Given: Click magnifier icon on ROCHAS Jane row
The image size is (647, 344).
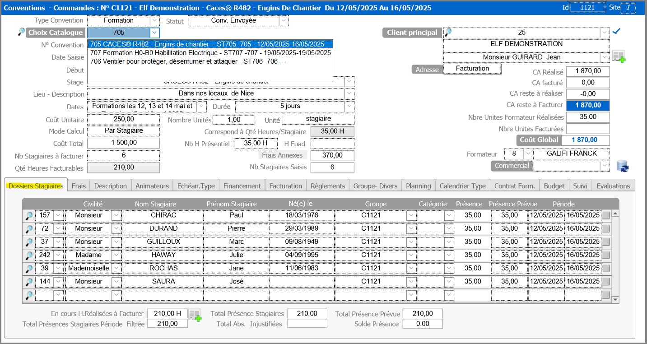Looking at the screenshot, I should (x=29, y=269).
